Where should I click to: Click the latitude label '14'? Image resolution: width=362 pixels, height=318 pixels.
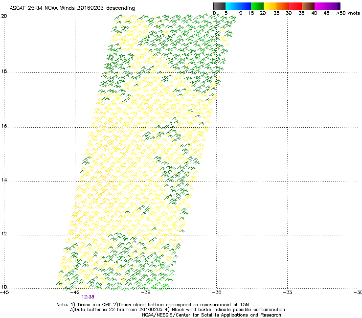4,180
